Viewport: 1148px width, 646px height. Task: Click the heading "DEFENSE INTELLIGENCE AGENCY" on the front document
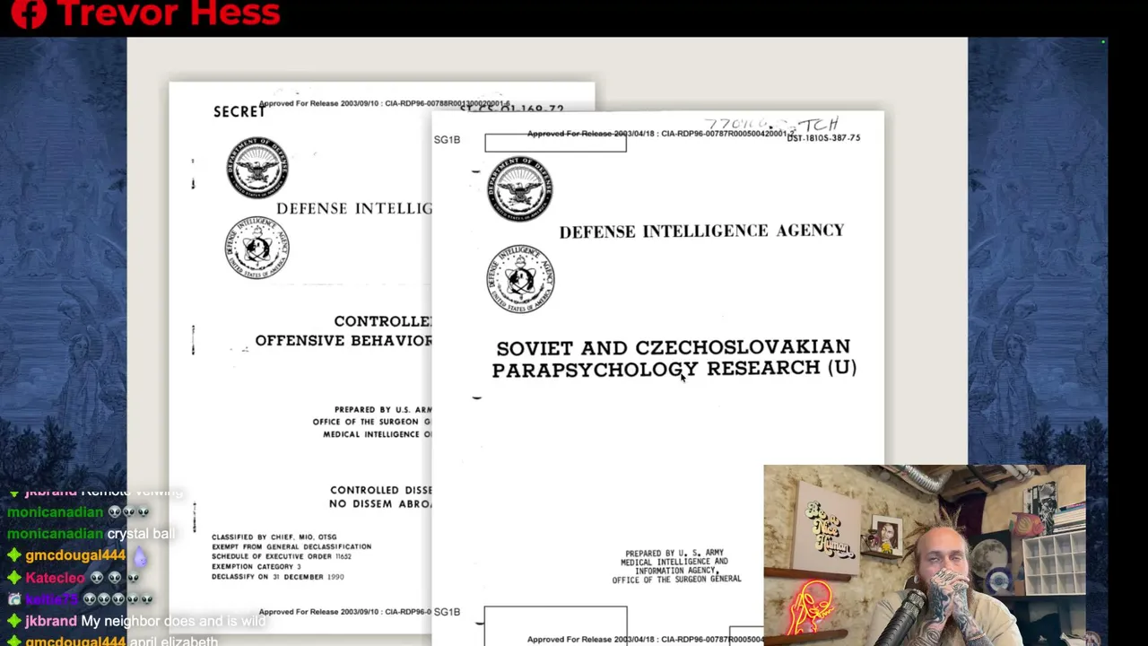pyautogui.click(x=702, y=231)
